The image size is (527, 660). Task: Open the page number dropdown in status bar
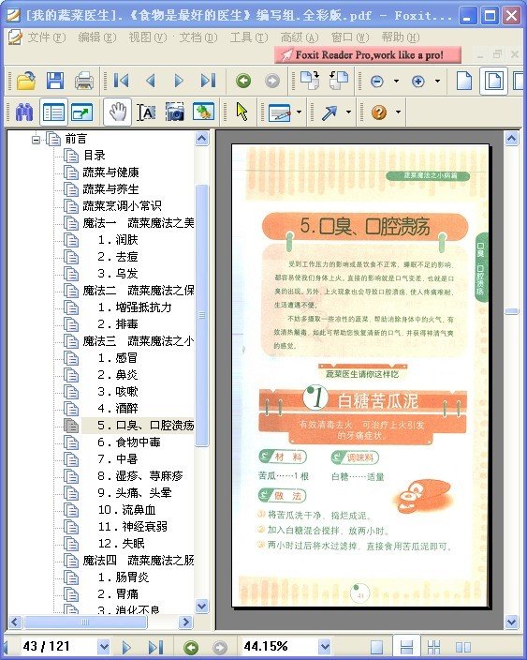click(x=103, y=646)
